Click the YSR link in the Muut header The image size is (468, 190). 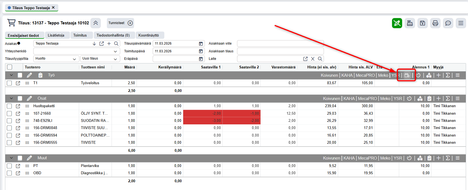tap(398, 158)
